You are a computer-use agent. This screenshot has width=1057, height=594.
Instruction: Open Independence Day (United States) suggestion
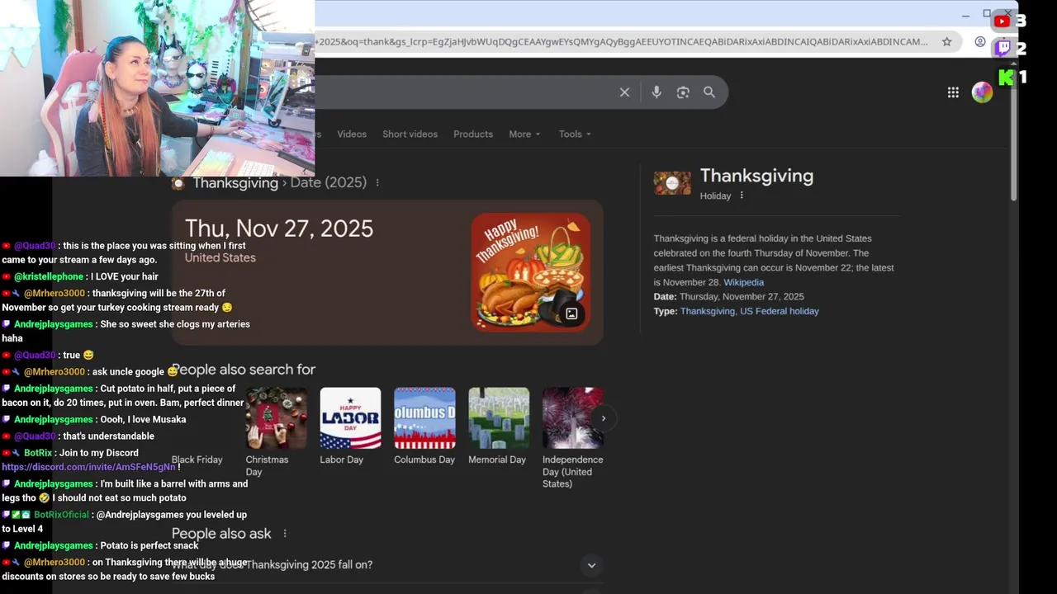[573, 437]
